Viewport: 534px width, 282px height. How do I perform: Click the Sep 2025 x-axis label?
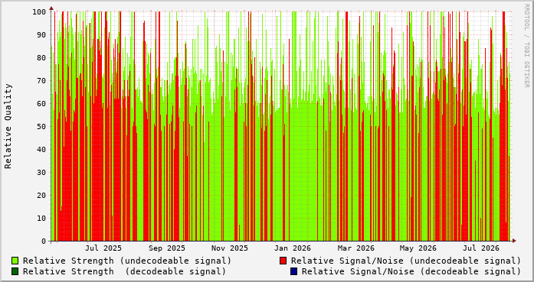click(x=167, y=248)
